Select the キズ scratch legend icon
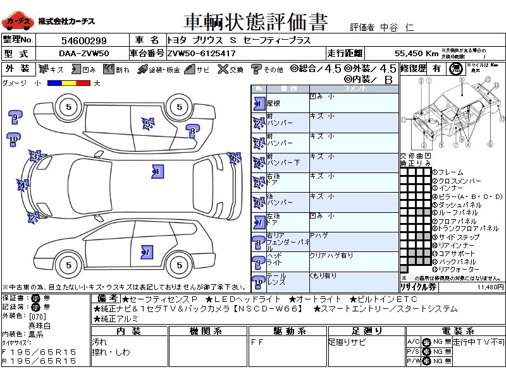 pyautogui.click(x=44, y=69)
